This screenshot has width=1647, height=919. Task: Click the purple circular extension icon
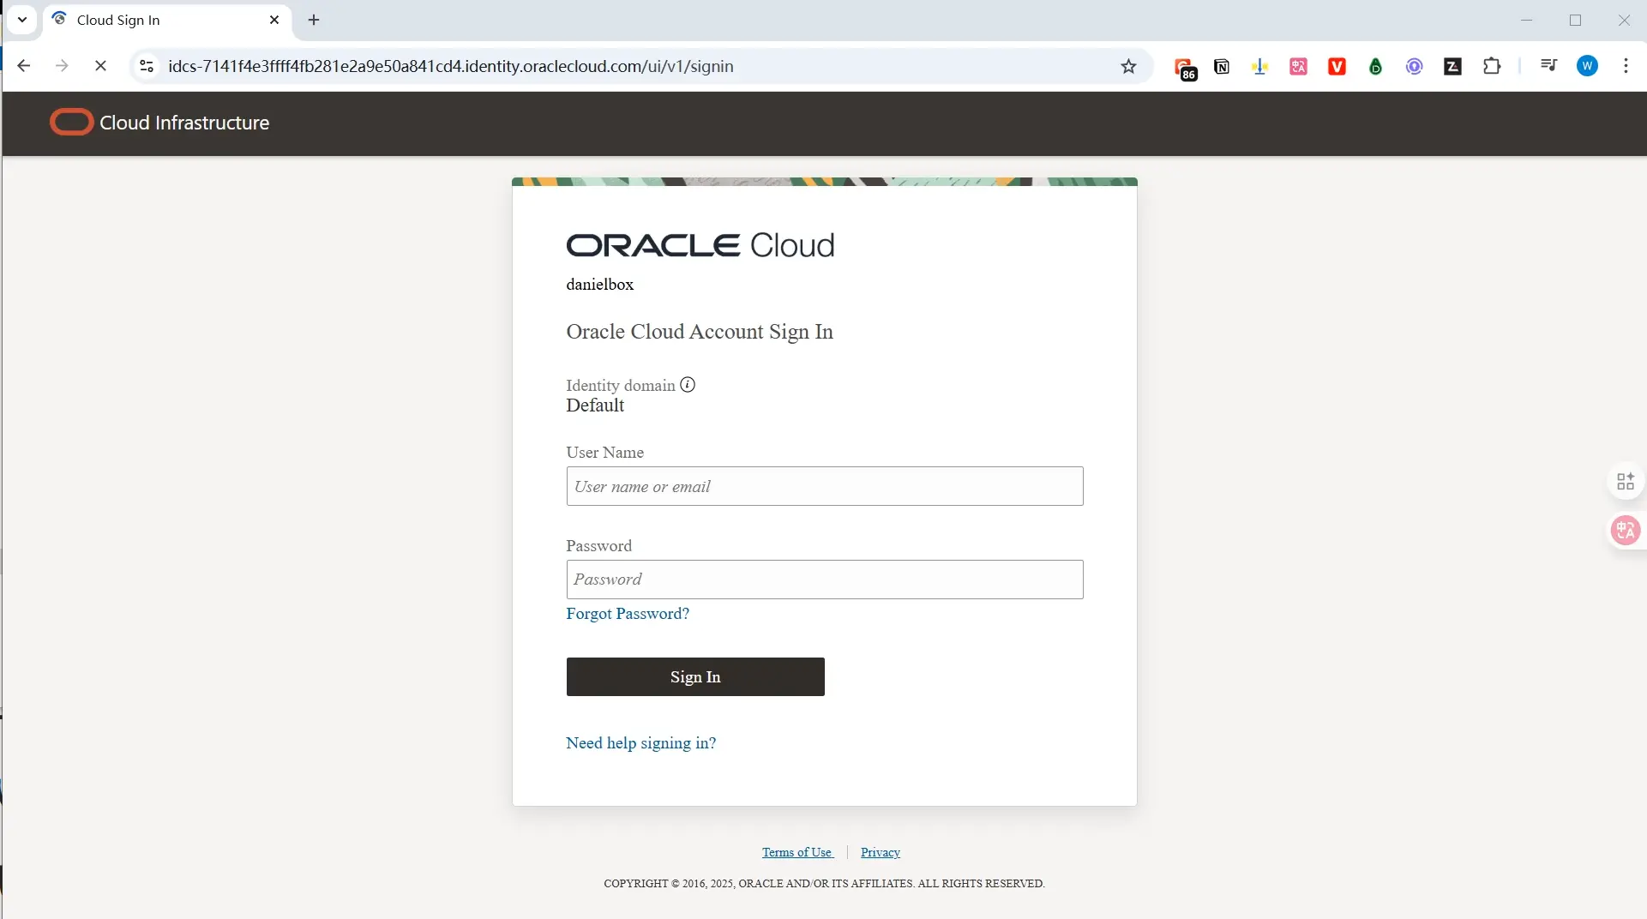tap(1414, 66)
